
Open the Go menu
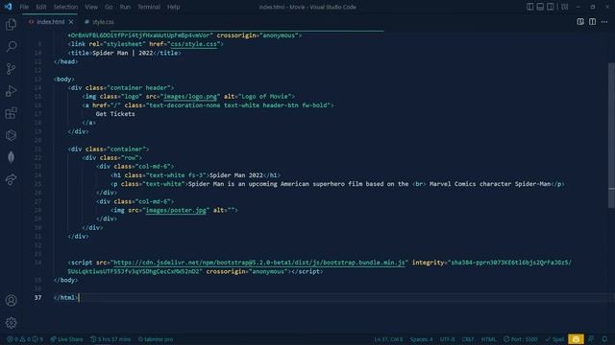click(109, 7)
